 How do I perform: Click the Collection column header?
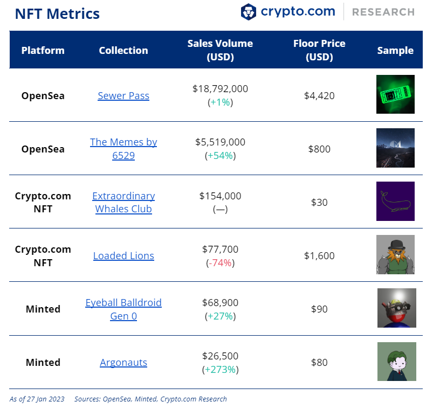tap(123, 50)
